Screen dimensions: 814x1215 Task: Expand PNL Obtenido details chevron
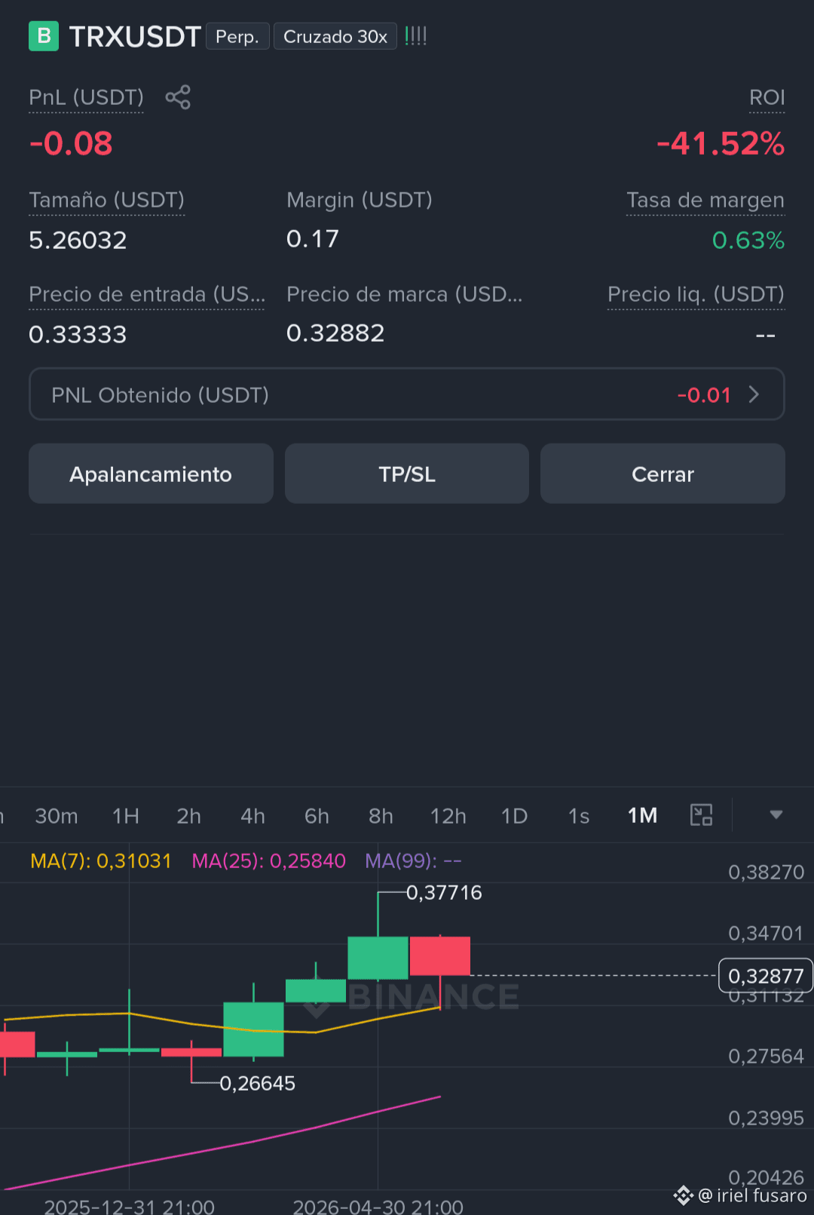(x=754, y=394)
